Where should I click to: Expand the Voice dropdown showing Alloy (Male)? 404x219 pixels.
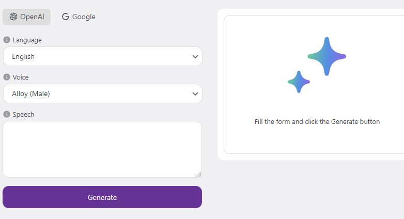102,93
